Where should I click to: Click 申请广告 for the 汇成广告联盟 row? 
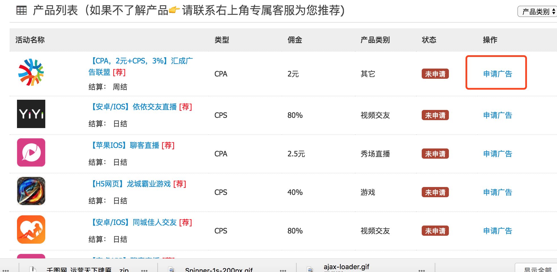click(x=498, y=74)
